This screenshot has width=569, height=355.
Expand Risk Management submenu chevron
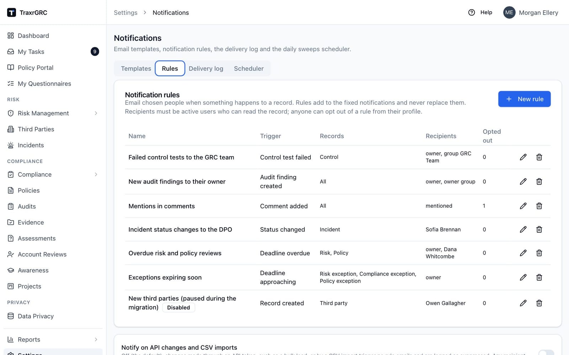coord(96,113)
